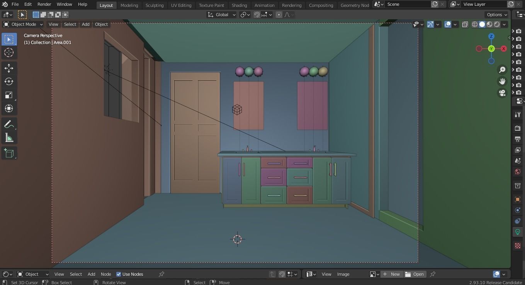Select the Select Box tool
This screenshot has width=525, height=285.
pyautogui.click(x=9, y=39)
